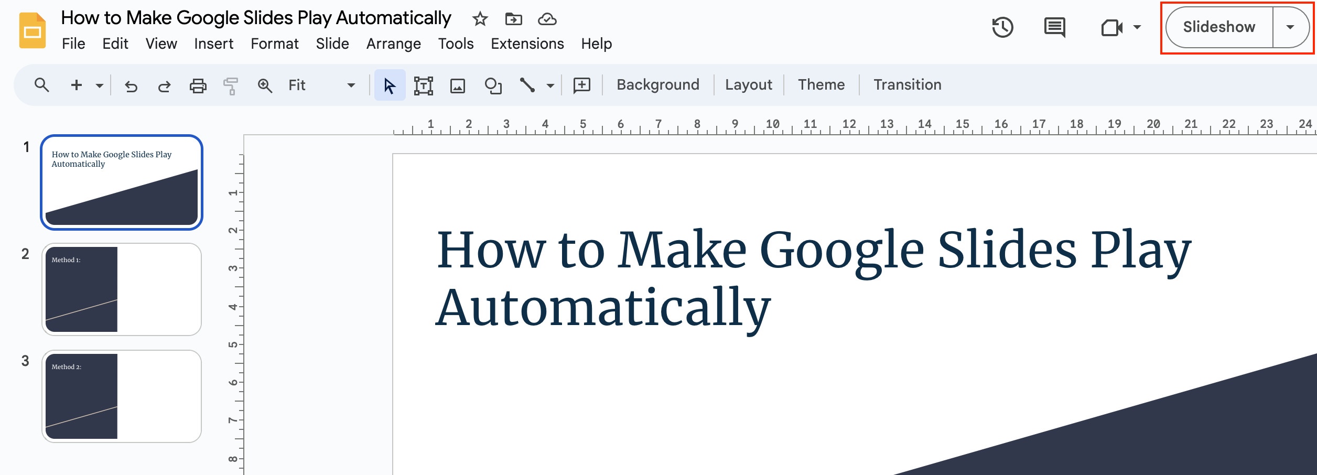Viewport: 1317px width, 475px height.
Task: Click the Redo icon
Action: [164, 85]
